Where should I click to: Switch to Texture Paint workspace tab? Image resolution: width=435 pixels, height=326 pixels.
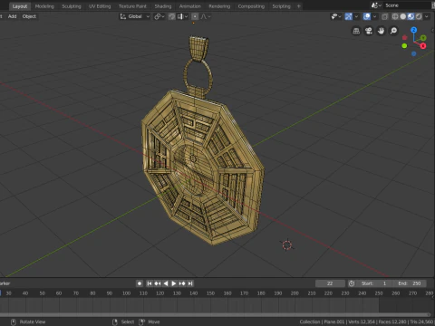[132, 6]
